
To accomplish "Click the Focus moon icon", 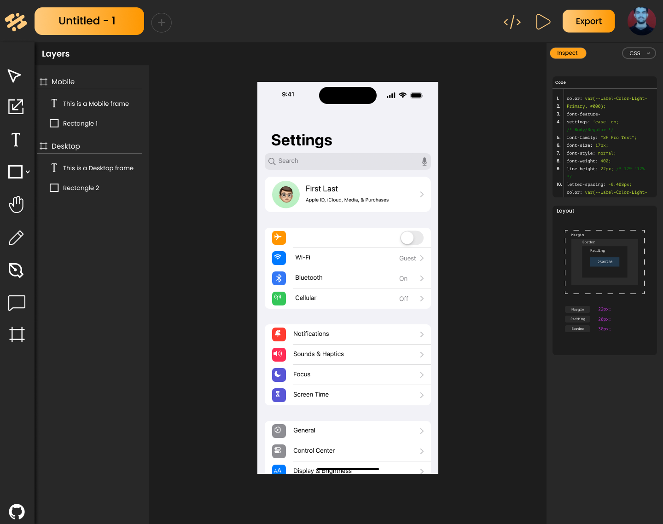I will point(279,374).
